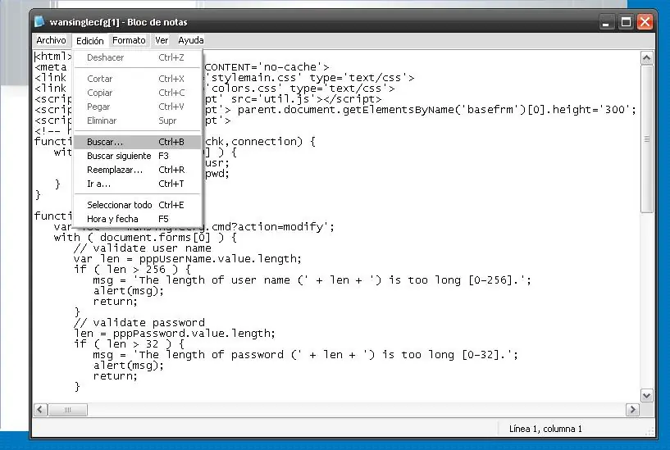This screenshot has height=450, width=670.
Task: Click the disabled Deshacer menu entry
Action: click(x=137, y=57)
